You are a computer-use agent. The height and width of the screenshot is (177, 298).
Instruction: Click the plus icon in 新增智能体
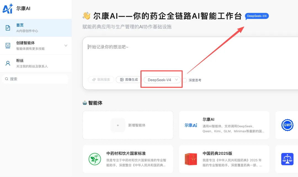coord(118,125)
